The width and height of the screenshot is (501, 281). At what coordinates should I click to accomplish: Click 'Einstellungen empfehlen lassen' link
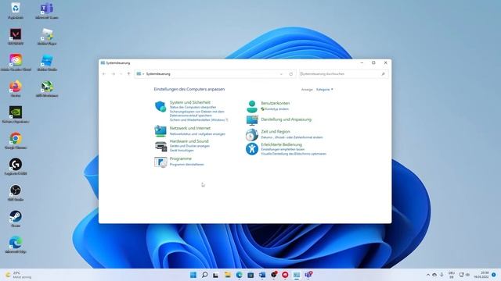(x=283, y=149)
